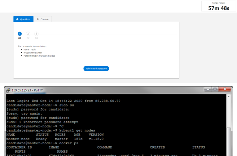This screenshot has width=237, height=156.
Task: Go to step circle number 2
Action: pos(28,34)
